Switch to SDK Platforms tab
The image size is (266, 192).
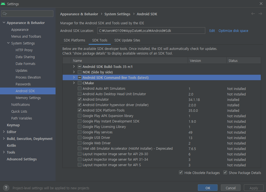point(74,40)
